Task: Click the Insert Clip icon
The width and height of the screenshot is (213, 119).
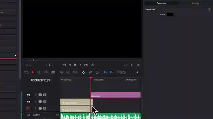Action: pos(62,72)
